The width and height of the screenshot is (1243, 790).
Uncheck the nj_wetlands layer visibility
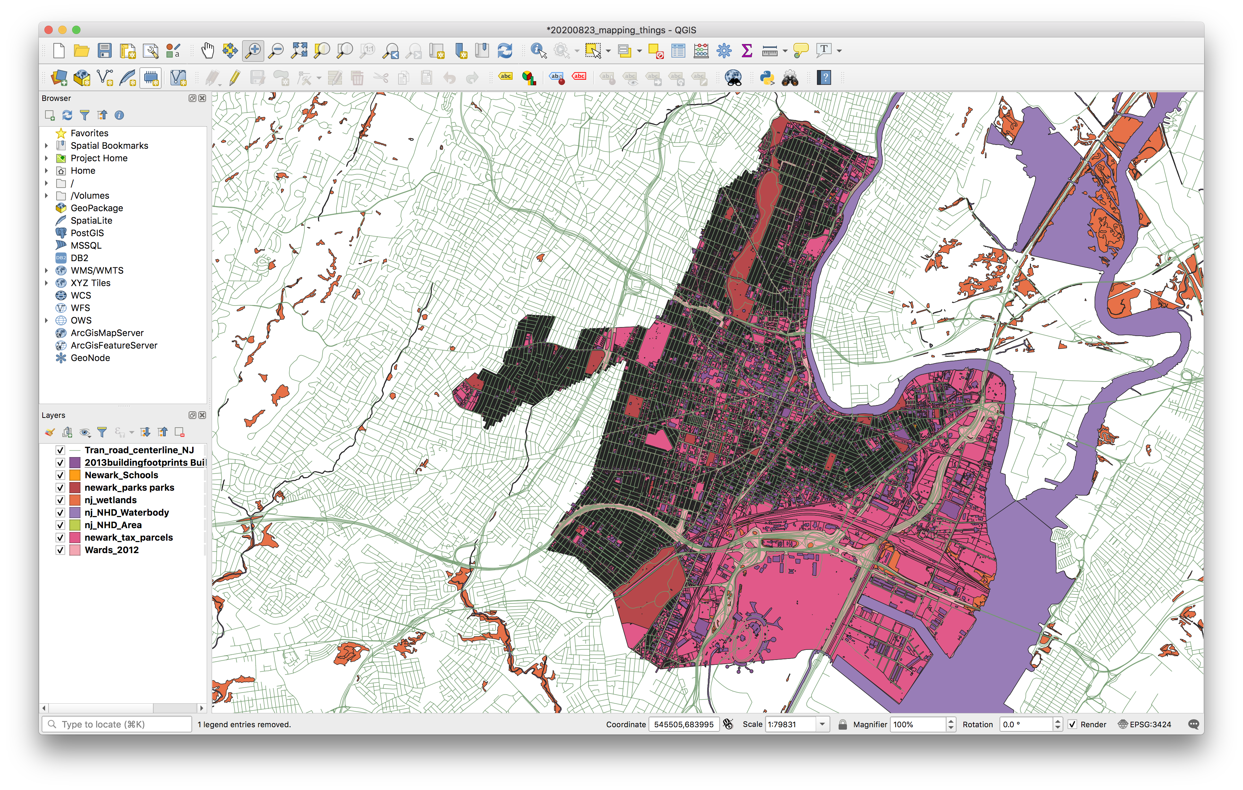pos(60,500)
